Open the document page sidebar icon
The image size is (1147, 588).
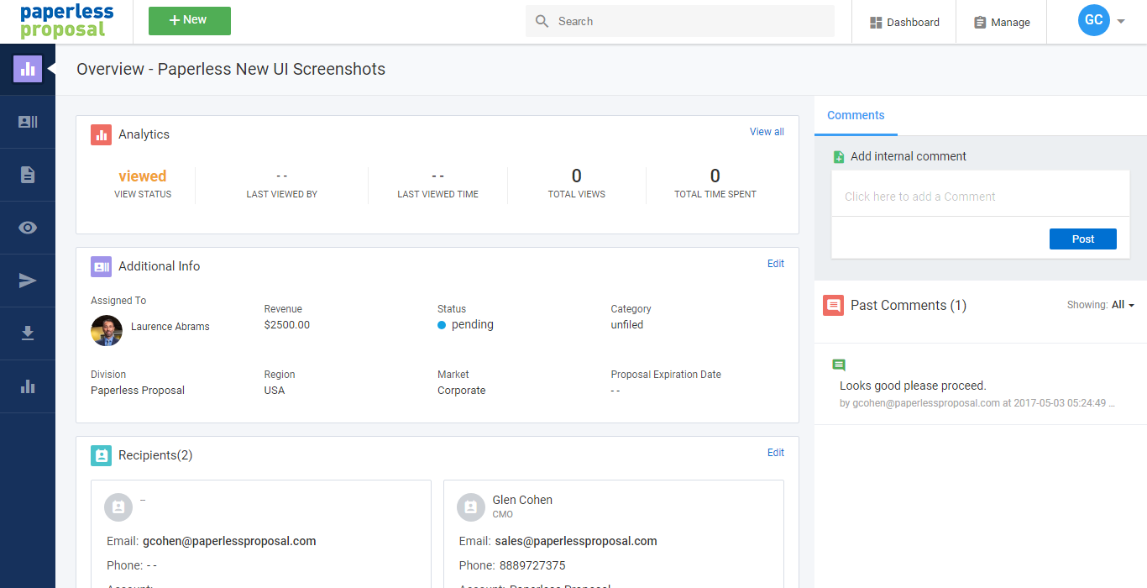point(28,175)
